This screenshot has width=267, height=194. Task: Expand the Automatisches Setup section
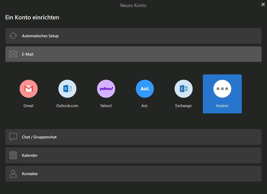click(133, 36)
